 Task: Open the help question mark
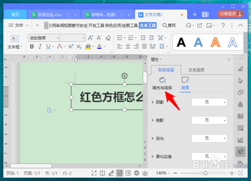point(223,26)
